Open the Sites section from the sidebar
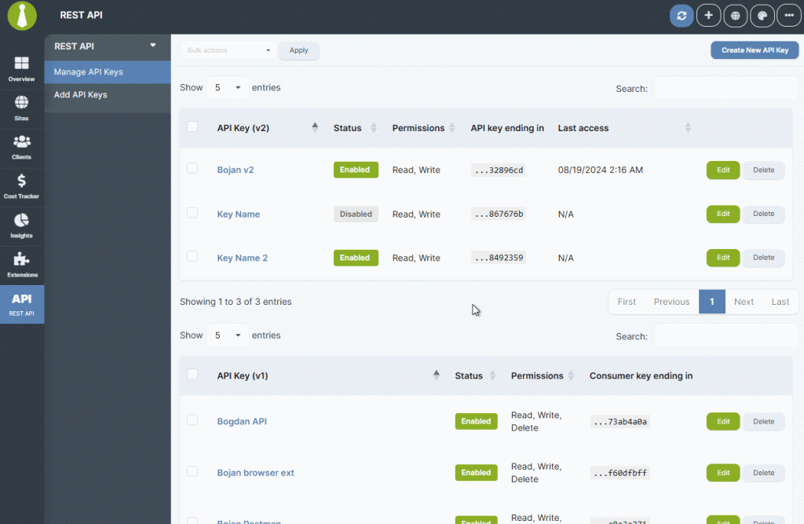The height and width of the screenshot is (524, 804). (x=22, y=107)
